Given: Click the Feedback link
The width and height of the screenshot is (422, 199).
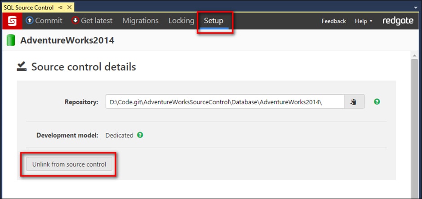Looking at the screenshot, I should [333, 21].
